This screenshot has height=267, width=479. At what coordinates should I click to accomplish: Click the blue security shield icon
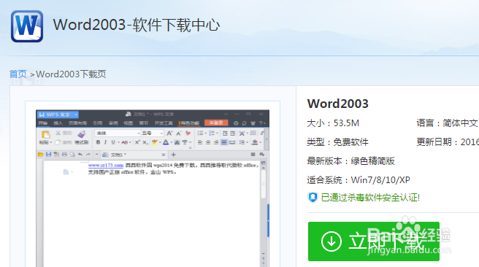tap(313, 198)
